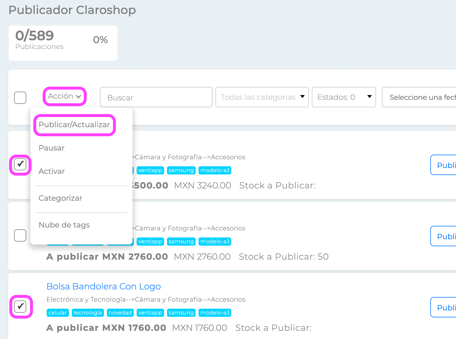Image resolution: width=456 pixels, height=339 pixels.
Task: Click tecnología tag in Bolsa Bandolera row
Action: click(x=88, y=313)
